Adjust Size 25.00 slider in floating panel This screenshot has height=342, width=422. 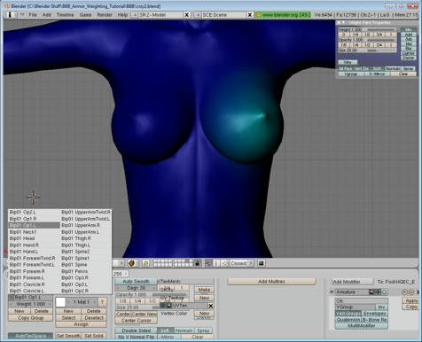pyautogui.click(x=367, y=51)
